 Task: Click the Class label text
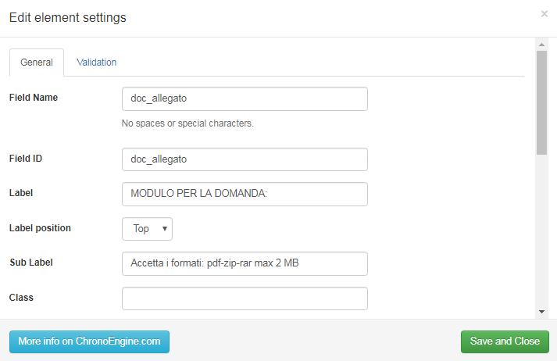pos(21,298)
